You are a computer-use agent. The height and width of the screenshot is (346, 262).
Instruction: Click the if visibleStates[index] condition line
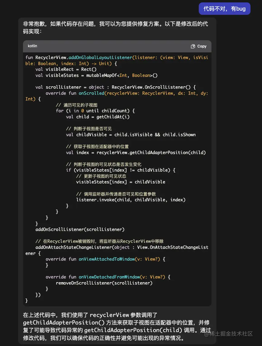(x=120, y=170)
